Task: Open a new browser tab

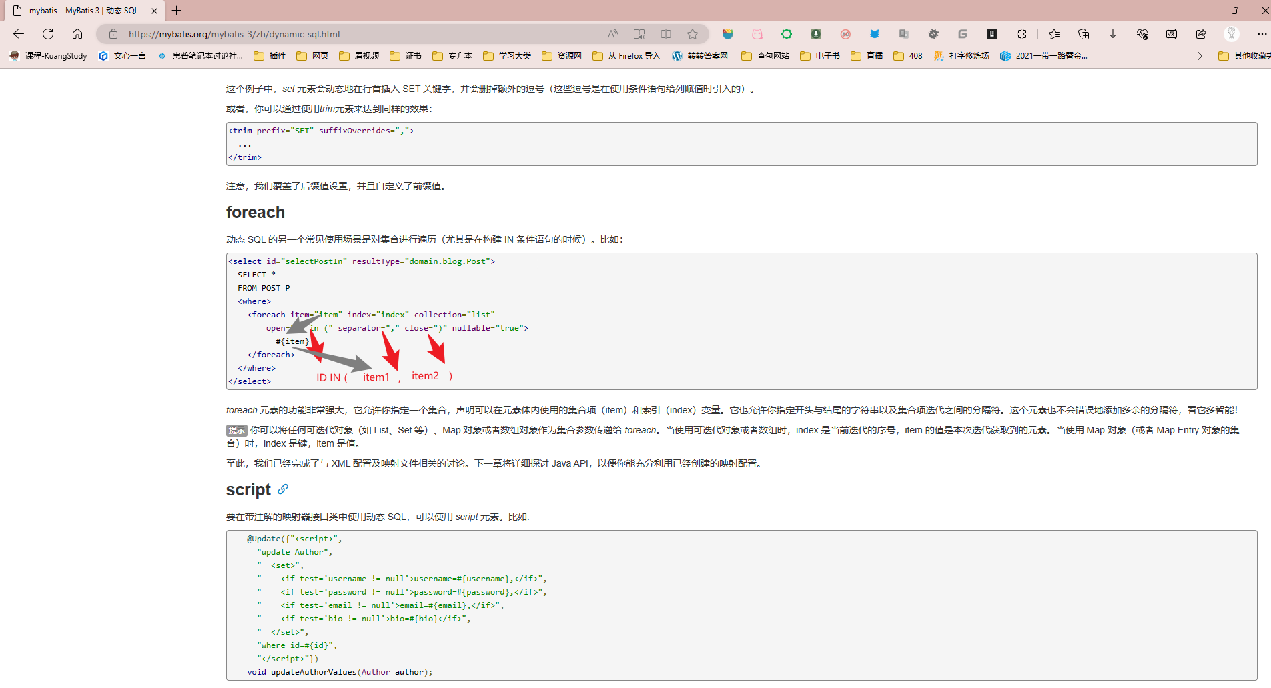Action: tap(177, 11)
